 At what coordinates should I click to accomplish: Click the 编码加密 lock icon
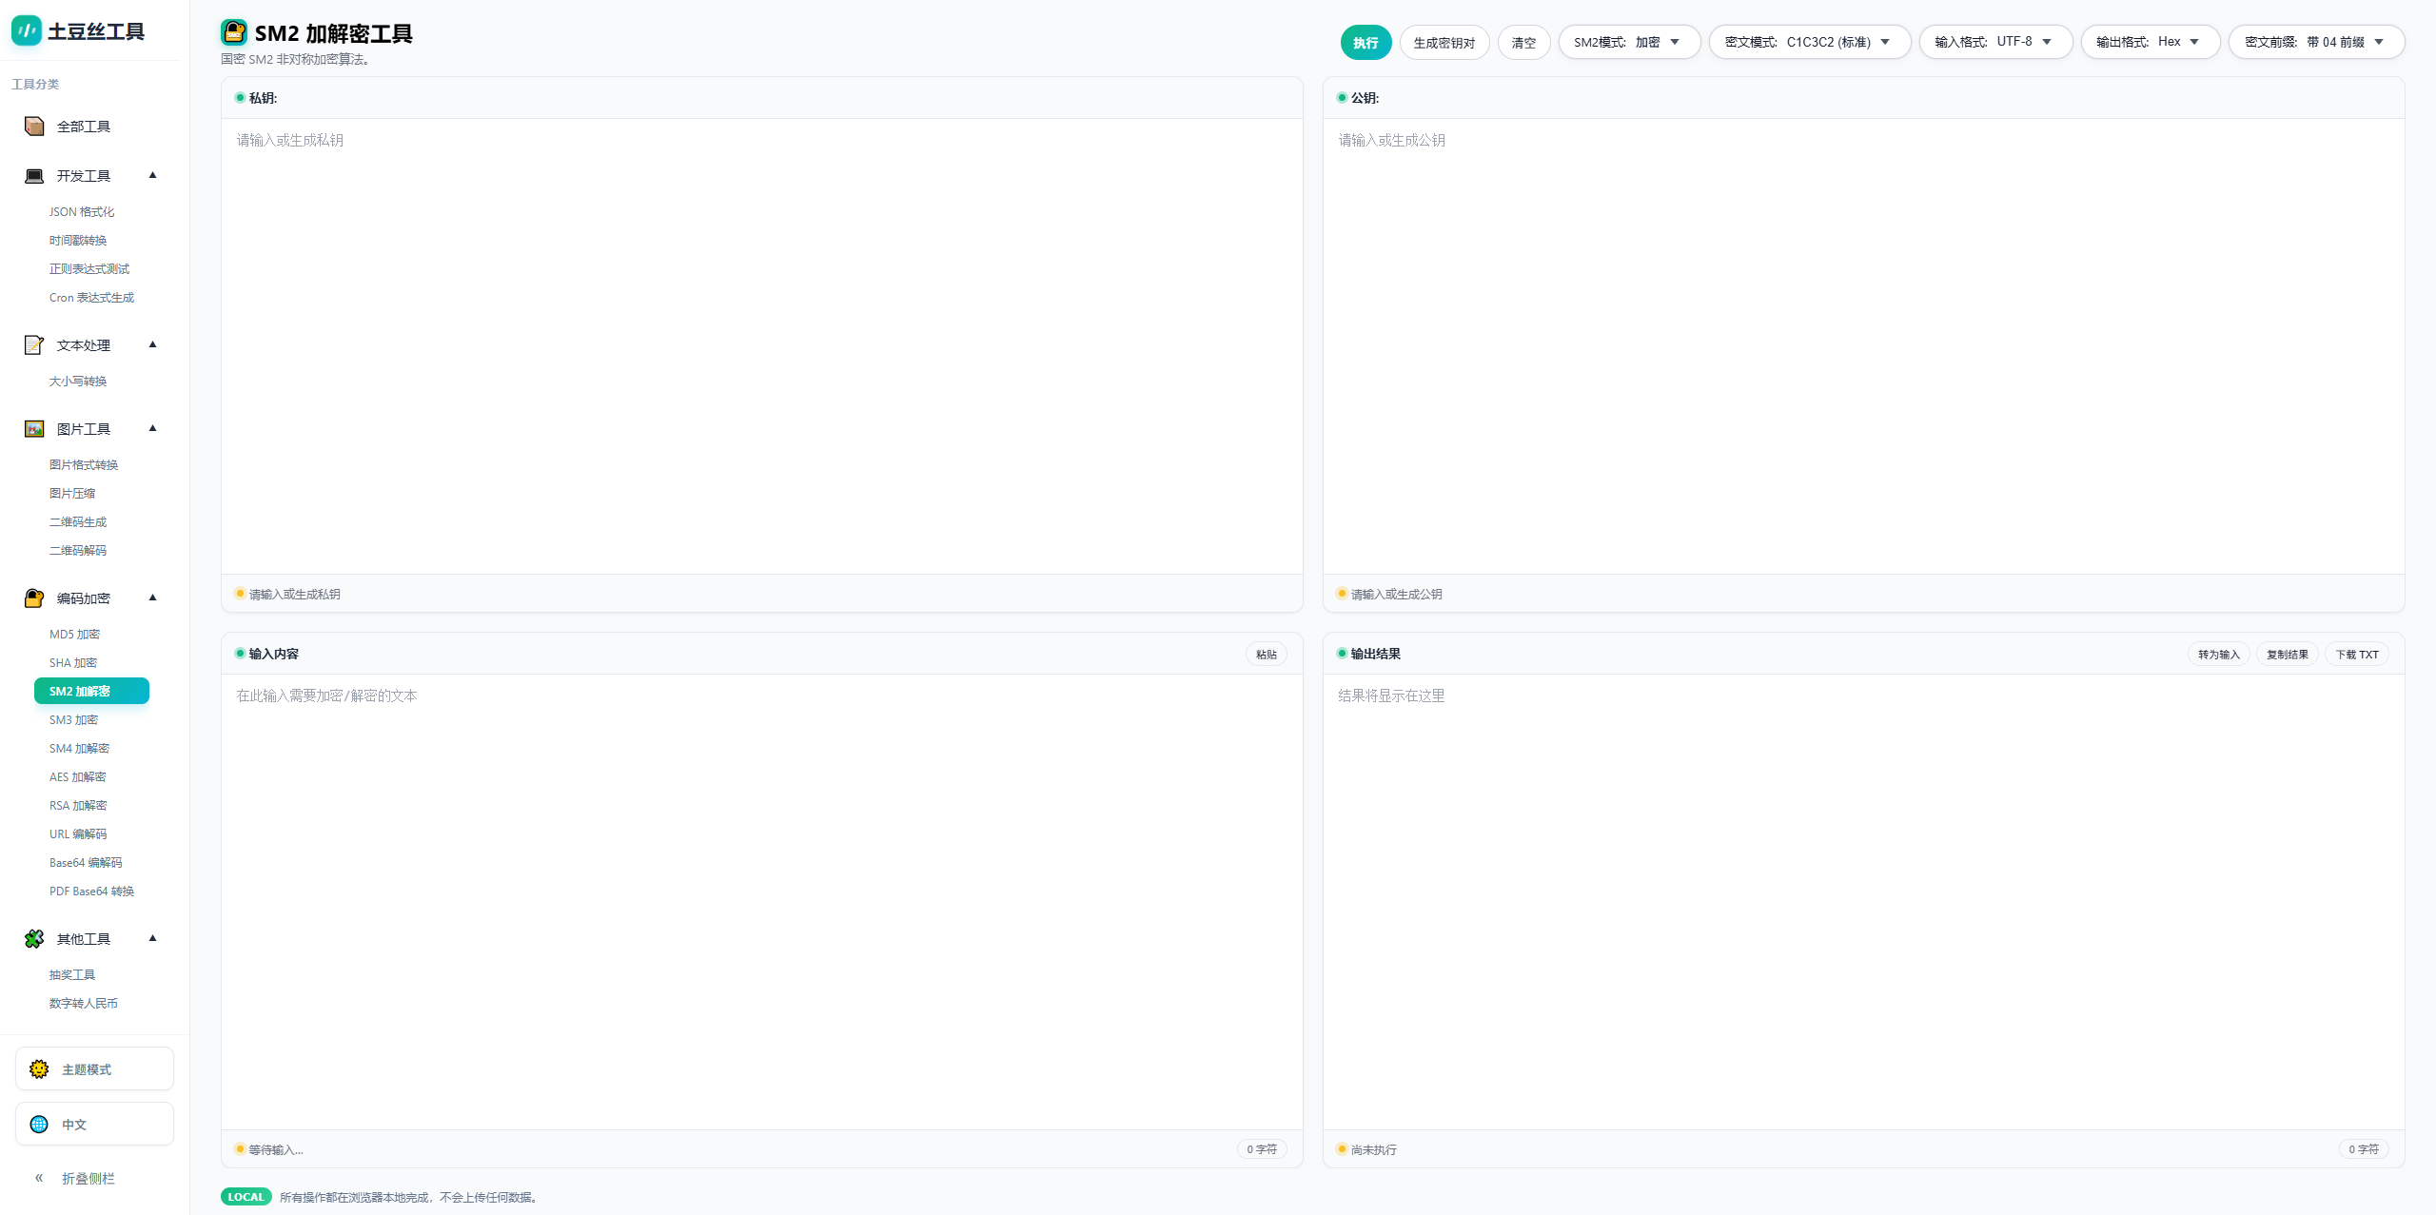pos(34,598)
